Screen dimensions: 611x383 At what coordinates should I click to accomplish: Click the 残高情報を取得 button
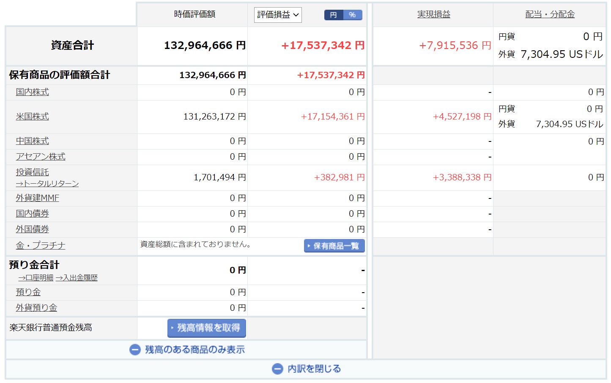point(207,328)
